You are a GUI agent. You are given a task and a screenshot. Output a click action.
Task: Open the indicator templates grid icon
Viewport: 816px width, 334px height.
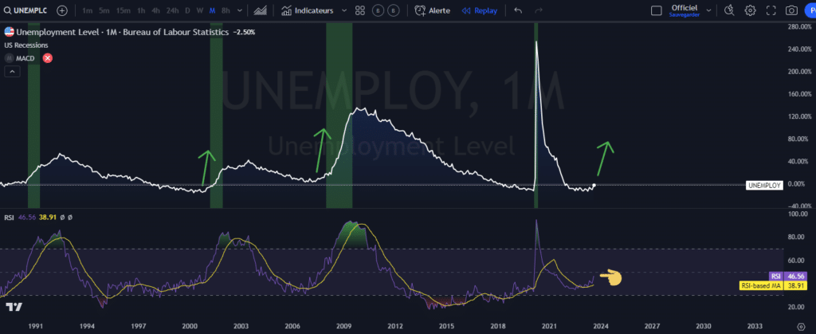tap(360, 11)
